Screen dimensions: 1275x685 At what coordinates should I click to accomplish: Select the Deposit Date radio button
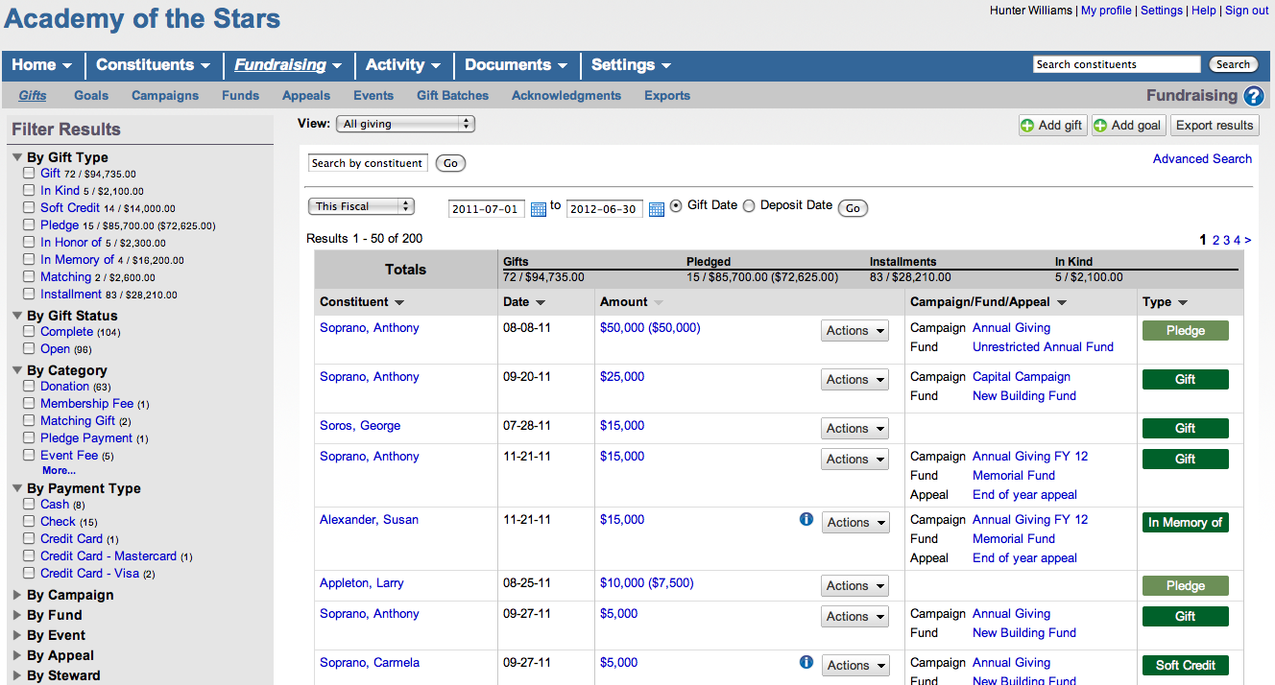(749, 205)
